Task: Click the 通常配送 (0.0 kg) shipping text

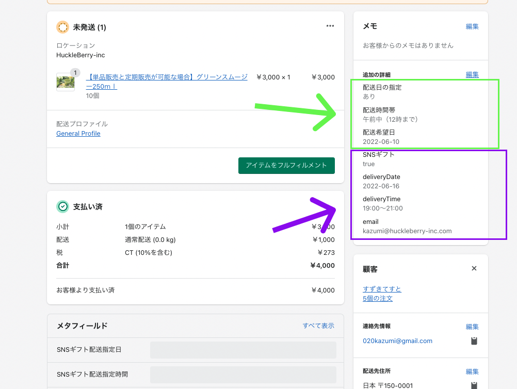Action: (x=150, y=240)
